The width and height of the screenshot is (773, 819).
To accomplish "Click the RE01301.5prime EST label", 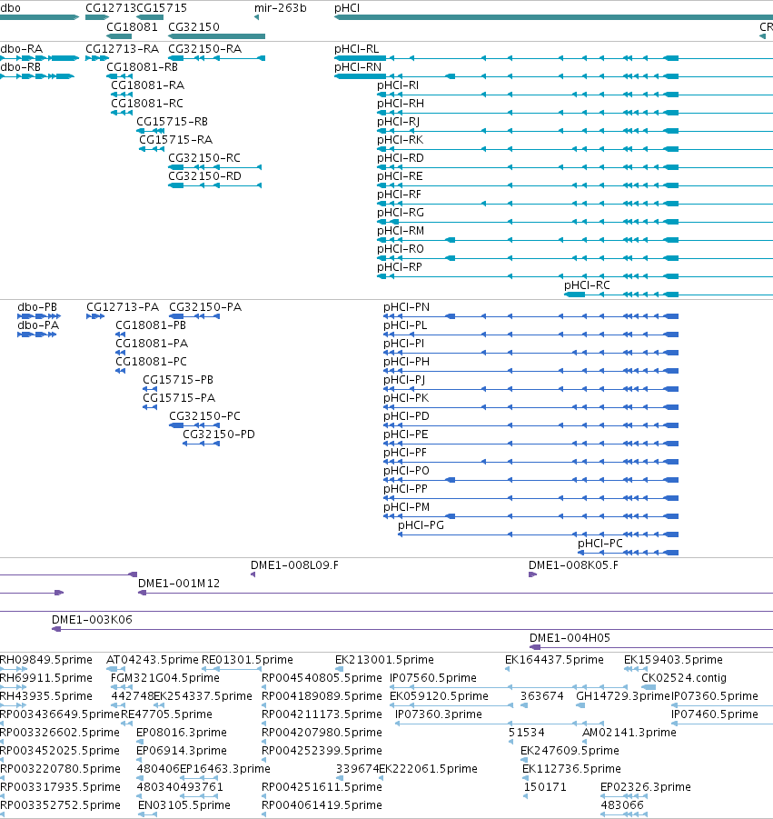I will pos(247,660).
